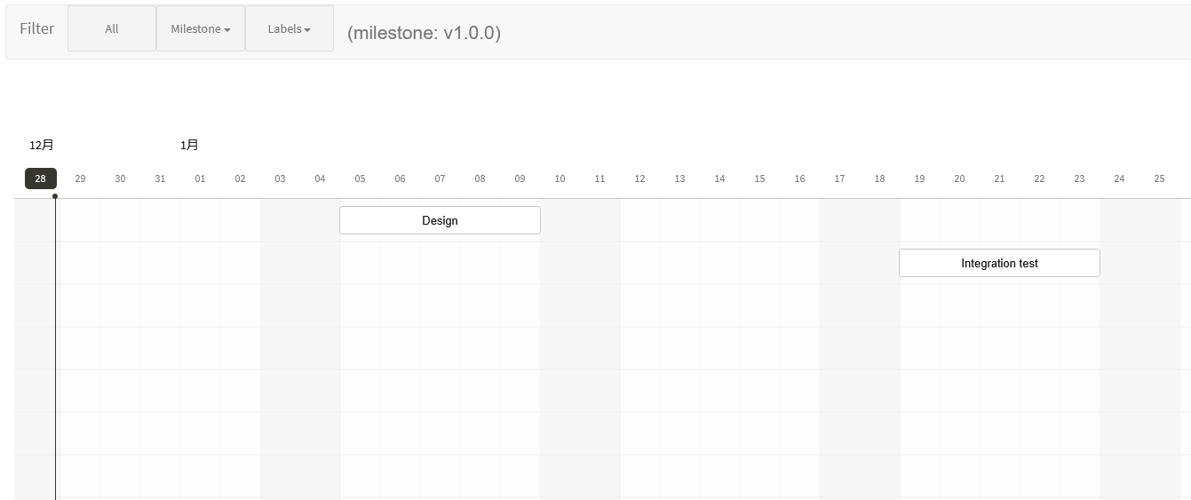Click the All filter button
The image size is (1191, 500).
(112, 28)
